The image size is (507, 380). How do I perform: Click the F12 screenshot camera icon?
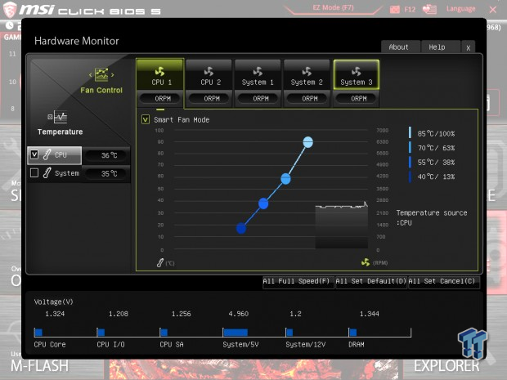(x=394, y=9)
